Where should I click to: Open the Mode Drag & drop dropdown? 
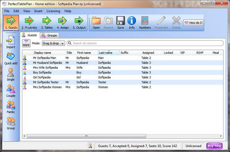53,43
